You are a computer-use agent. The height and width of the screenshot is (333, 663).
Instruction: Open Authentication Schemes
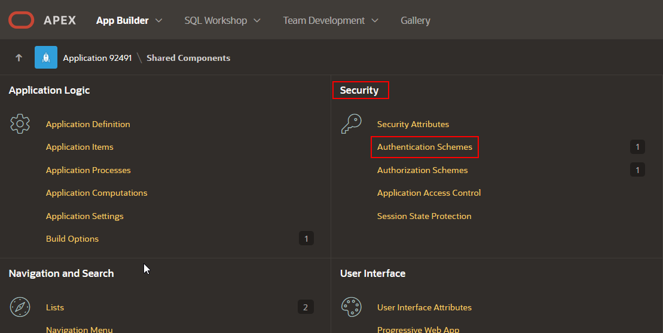tap(424, 147)
